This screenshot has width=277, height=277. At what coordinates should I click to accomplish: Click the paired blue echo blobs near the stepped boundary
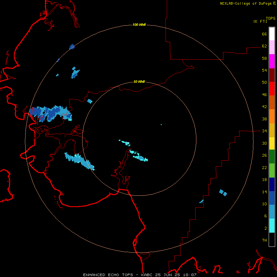[x=223, y=193]
